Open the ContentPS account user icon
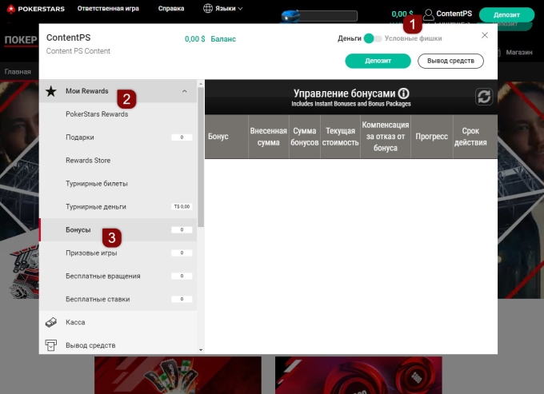Image resolution: width=544 pixels, height=394 pixels. (x=429, y=14)
